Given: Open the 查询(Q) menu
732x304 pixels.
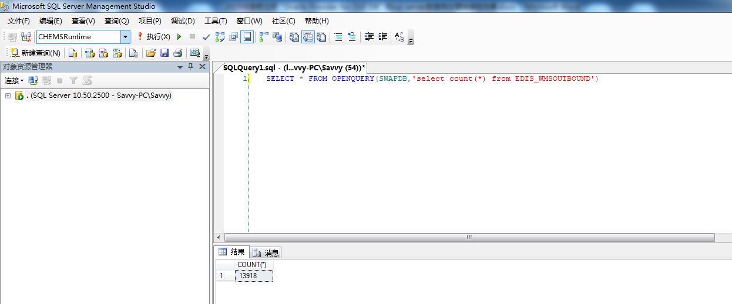Looking at the screenshot, I should click(x=116, y=21).
